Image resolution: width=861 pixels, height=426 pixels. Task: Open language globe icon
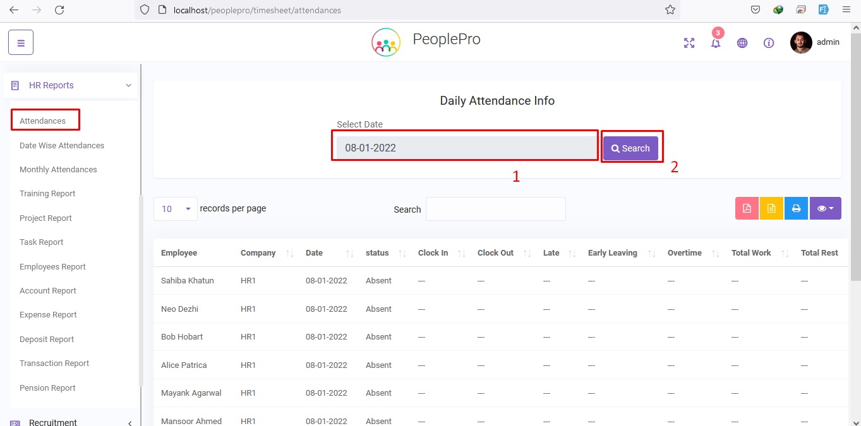[x=742, y=43]
